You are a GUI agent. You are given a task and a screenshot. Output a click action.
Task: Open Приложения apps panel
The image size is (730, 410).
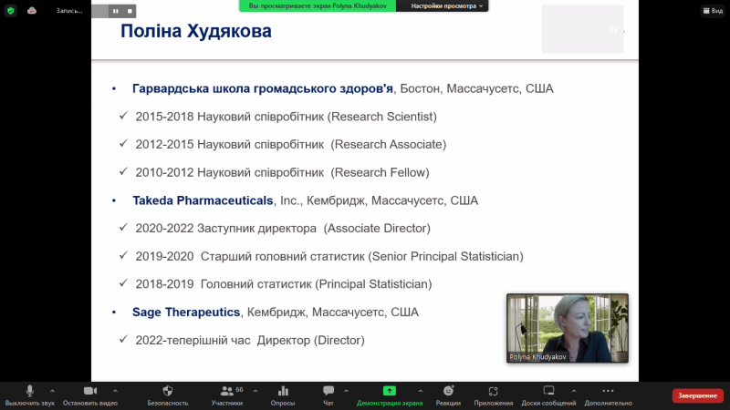pyautogui.click(x=494, y=395)
